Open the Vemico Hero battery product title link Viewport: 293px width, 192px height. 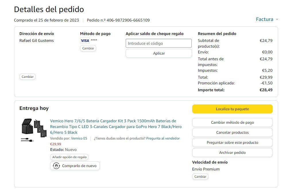116,127
